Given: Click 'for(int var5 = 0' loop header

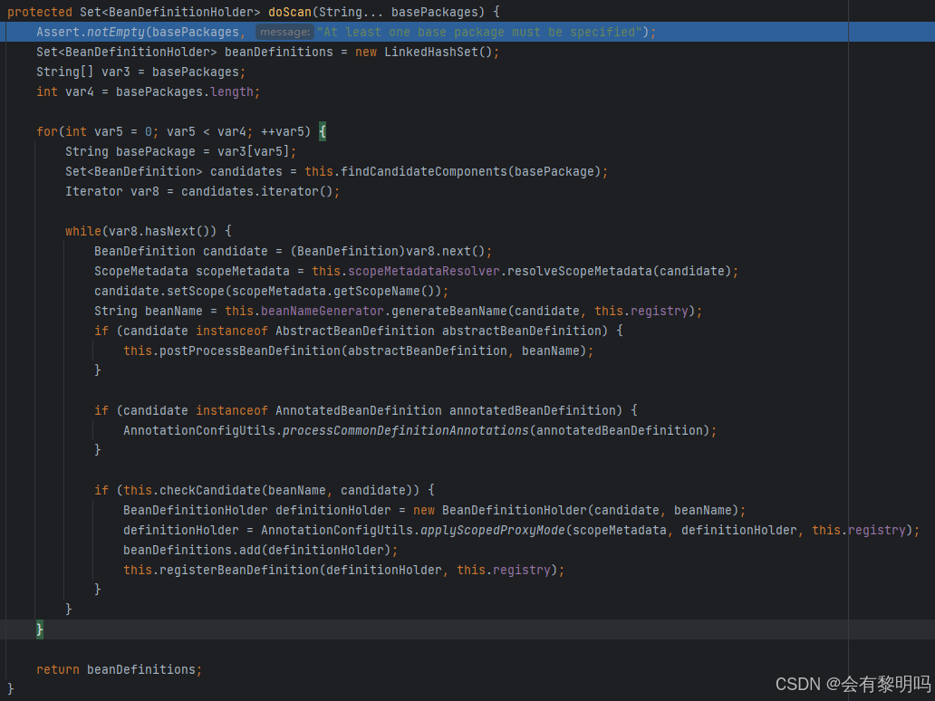Looking at the screenshot, I should pyautogui.click(x=94, y=131).
